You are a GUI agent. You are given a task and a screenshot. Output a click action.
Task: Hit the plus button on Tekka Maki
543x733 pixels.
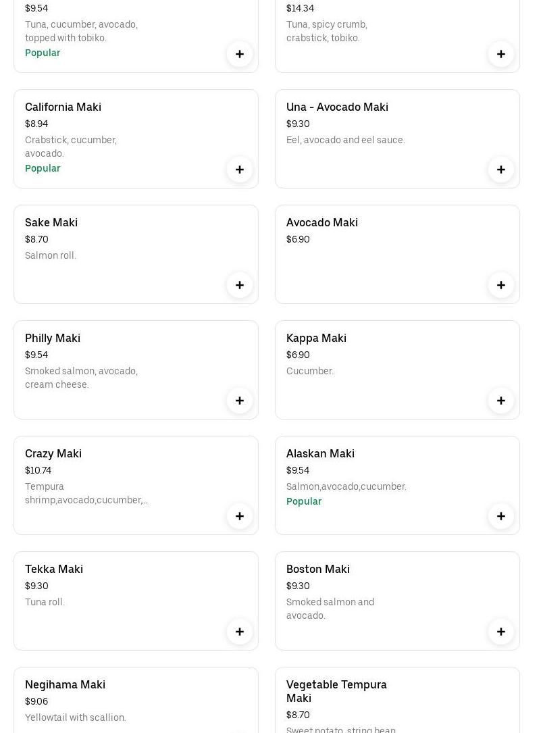[239, 632]
